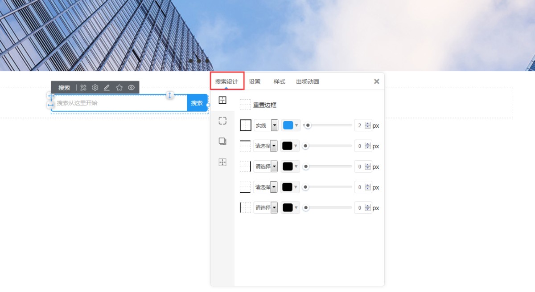Click the 搜索 label in the floating toolbar
This screenshot has height=292, width=535.
point(64,88)
